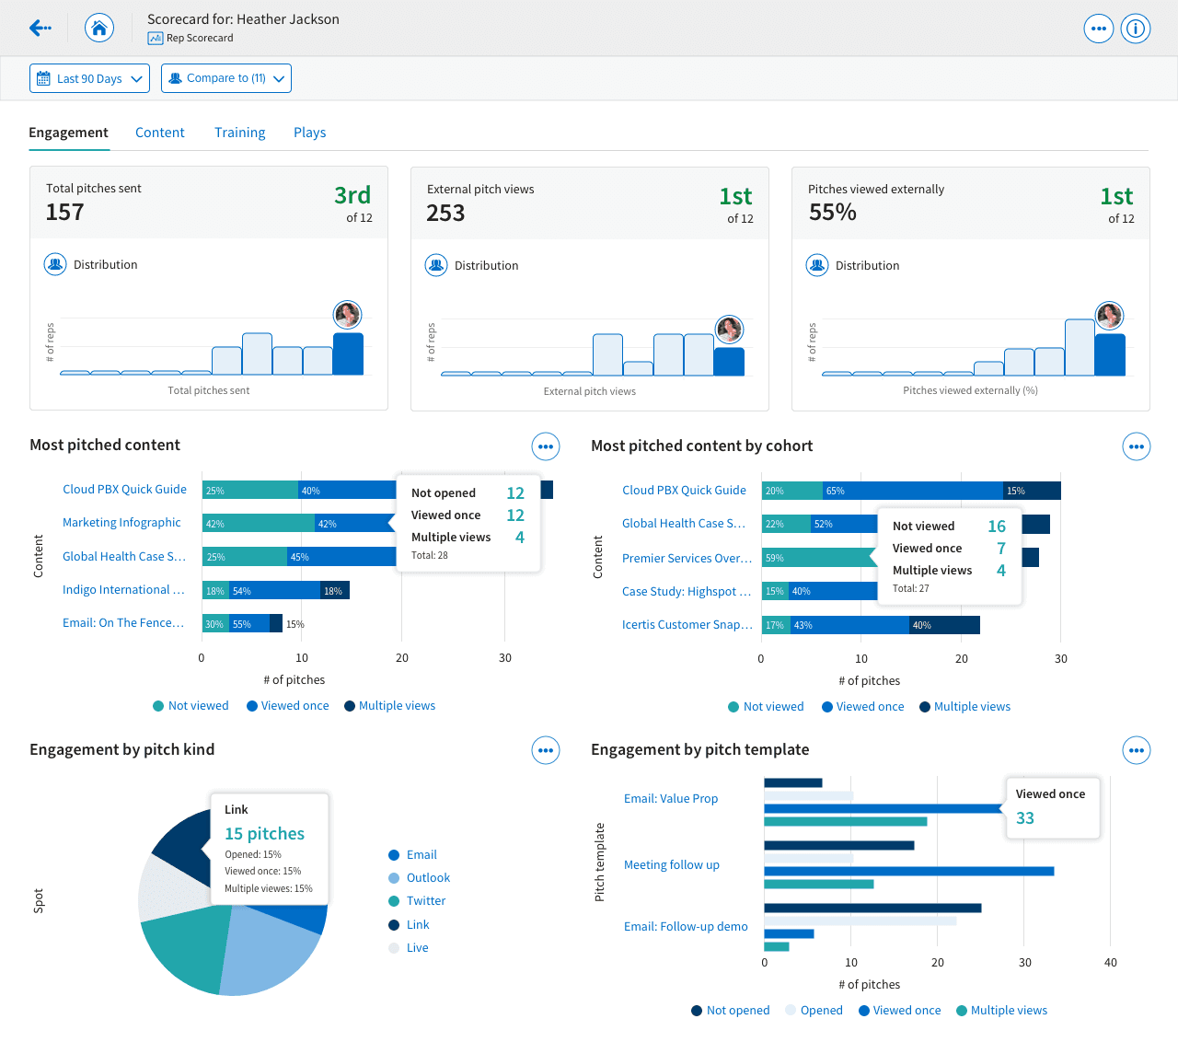
Task: Click Total pitches sent Distribution icon
Action: 55,264
